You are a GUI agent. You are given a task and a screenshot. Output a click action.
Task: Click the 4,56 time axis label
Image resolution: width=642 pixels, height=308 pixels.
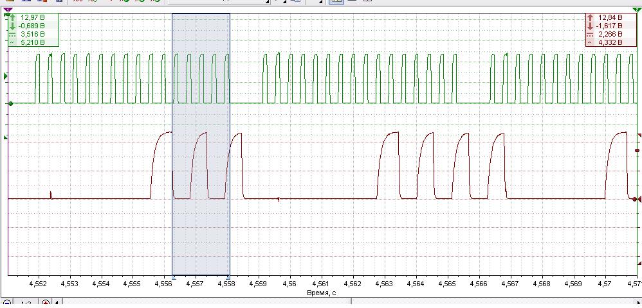click(289, 284)
